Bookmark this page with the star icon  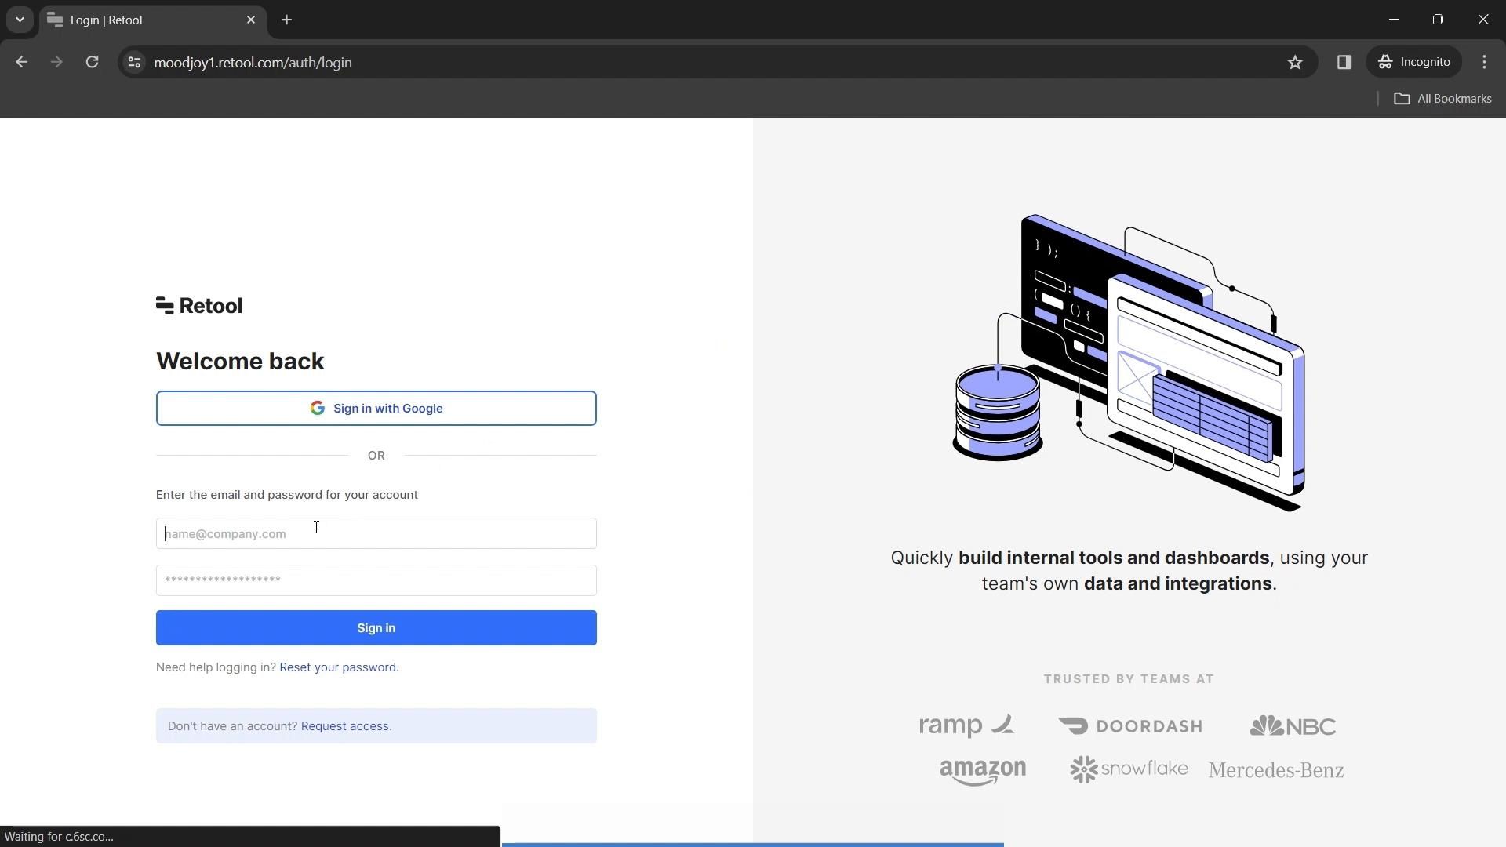pos(1295,62)
